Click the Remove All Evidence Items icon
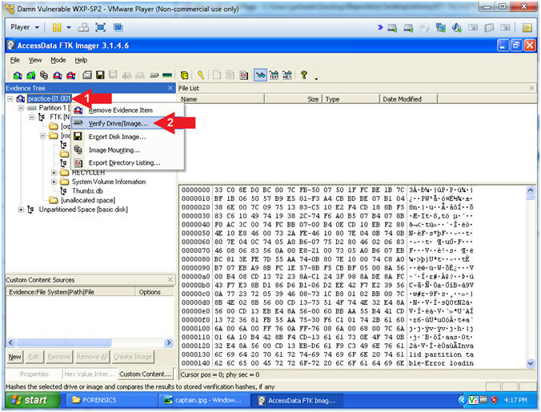 point(70,75)
